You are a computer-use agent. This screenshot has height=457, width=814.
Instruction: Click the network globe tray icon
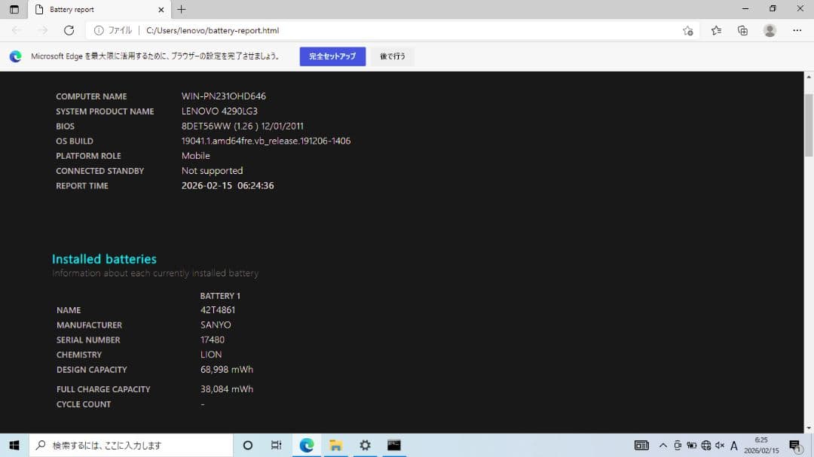705,445
